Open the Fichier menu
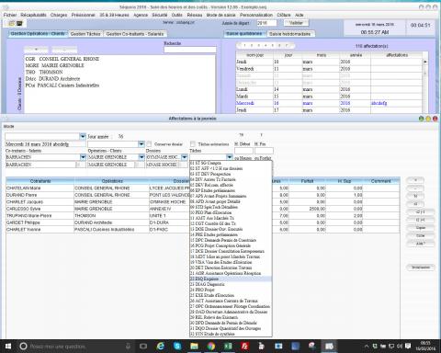Screen dimensions: 441x353 click(x=10, y=15)
